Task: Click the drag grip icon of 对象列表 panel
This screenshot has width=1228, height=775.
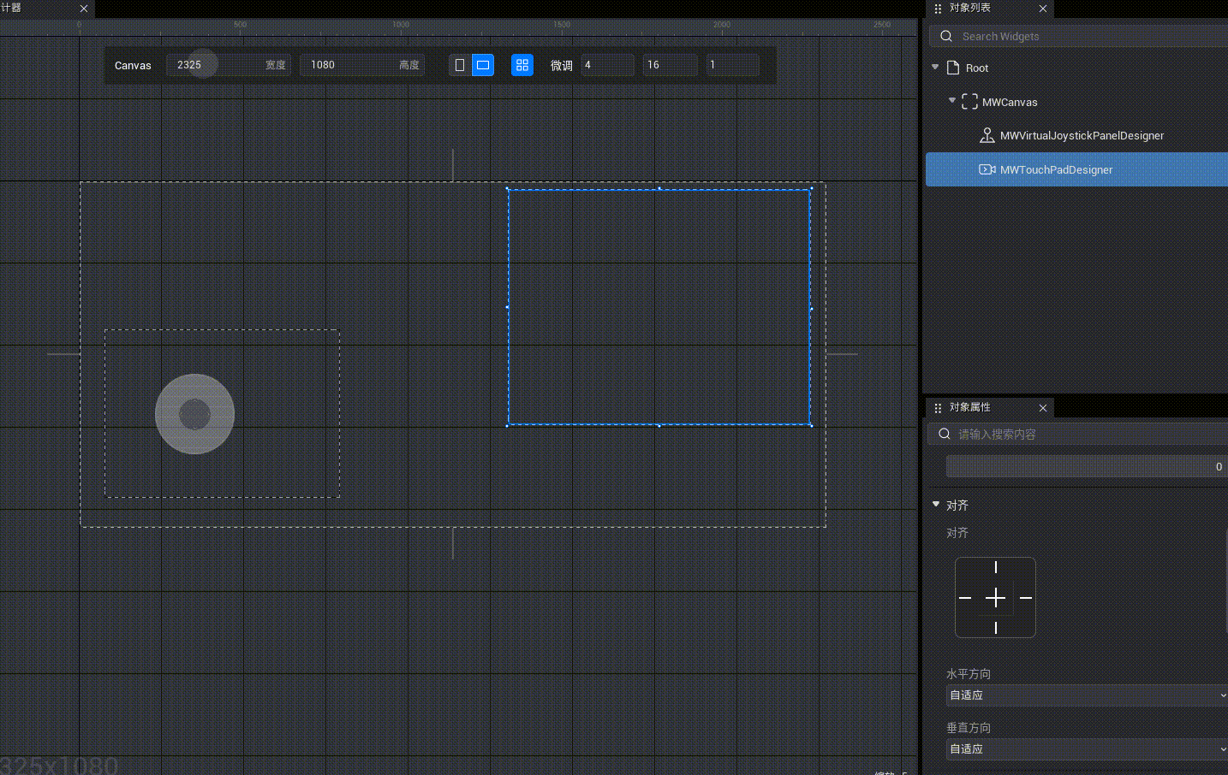Action: (x=938, y=9)
